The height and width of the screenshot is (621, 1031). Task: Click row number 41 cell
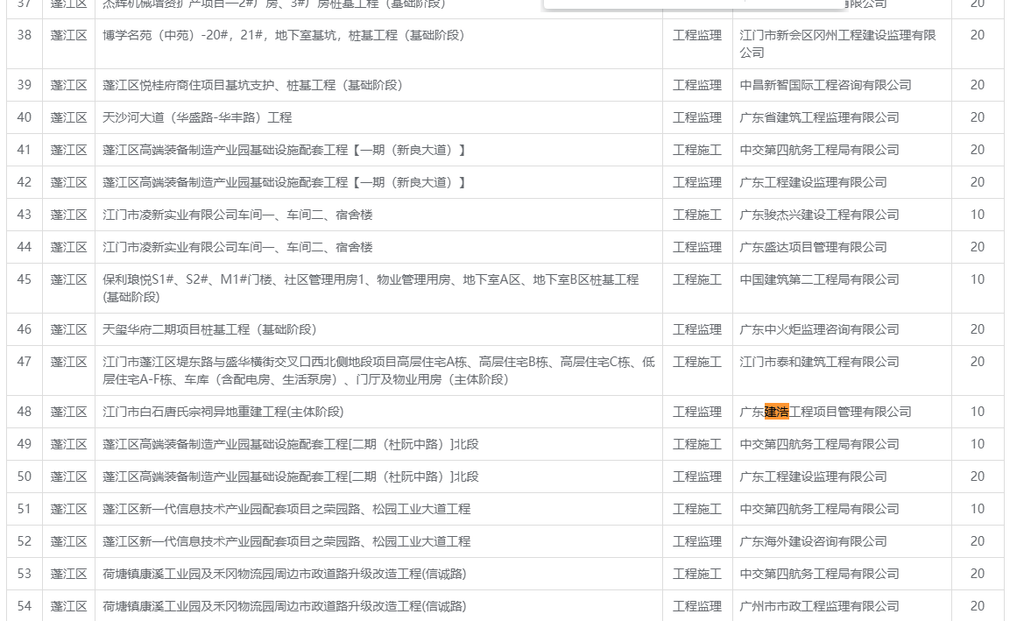click(x=25, y=150)
